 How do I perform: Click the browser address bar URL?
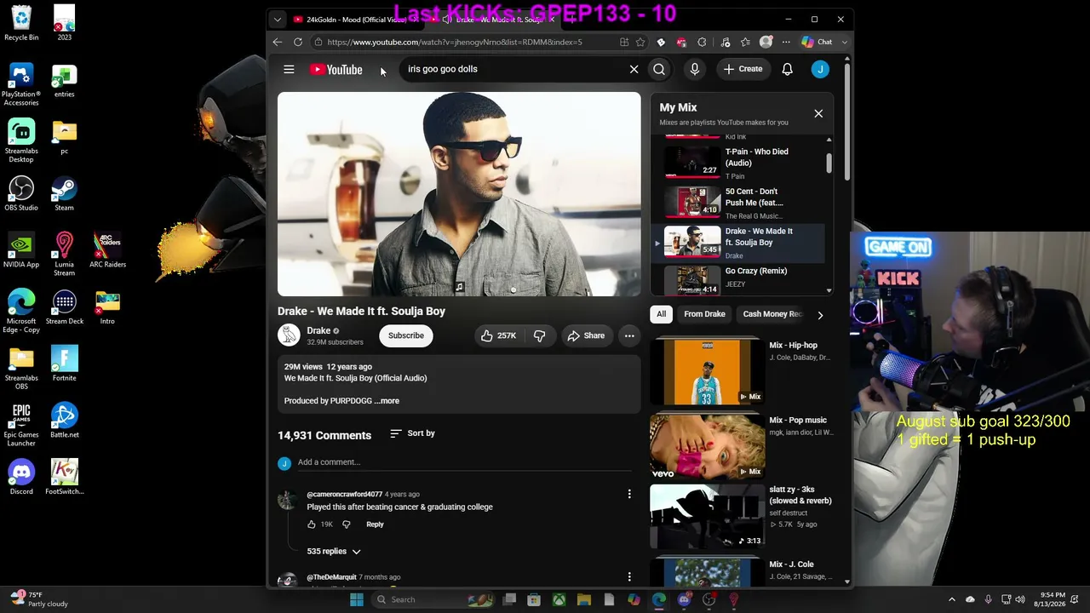[x=455, y=42]
